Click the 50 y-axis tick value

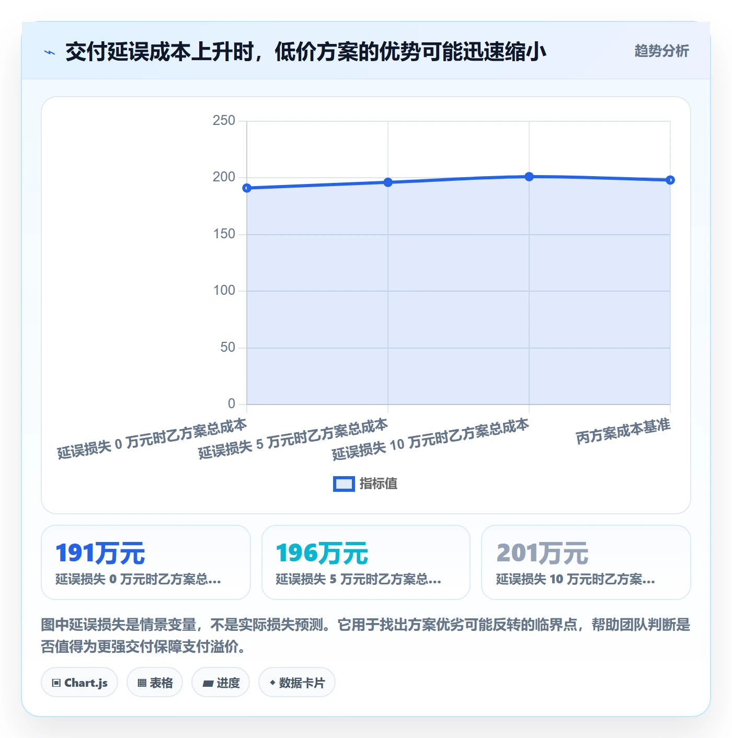pos(227,348)
